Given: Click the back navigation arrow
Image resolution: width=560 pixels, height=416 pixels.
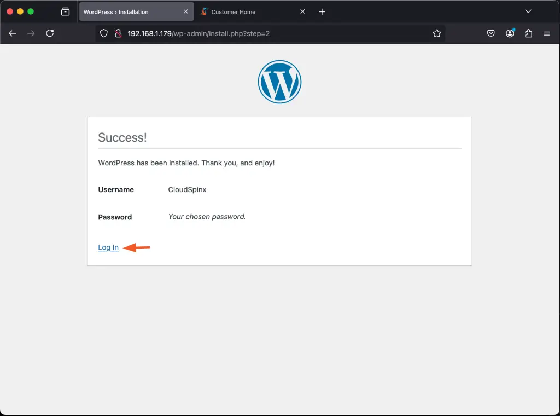Looking at the screenshot, I should coord(12,33).
